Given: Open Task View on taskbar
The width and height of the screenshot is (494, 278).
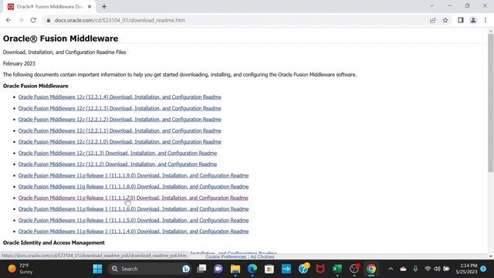Looking at the screenshot, I should [x=201, y=269].
